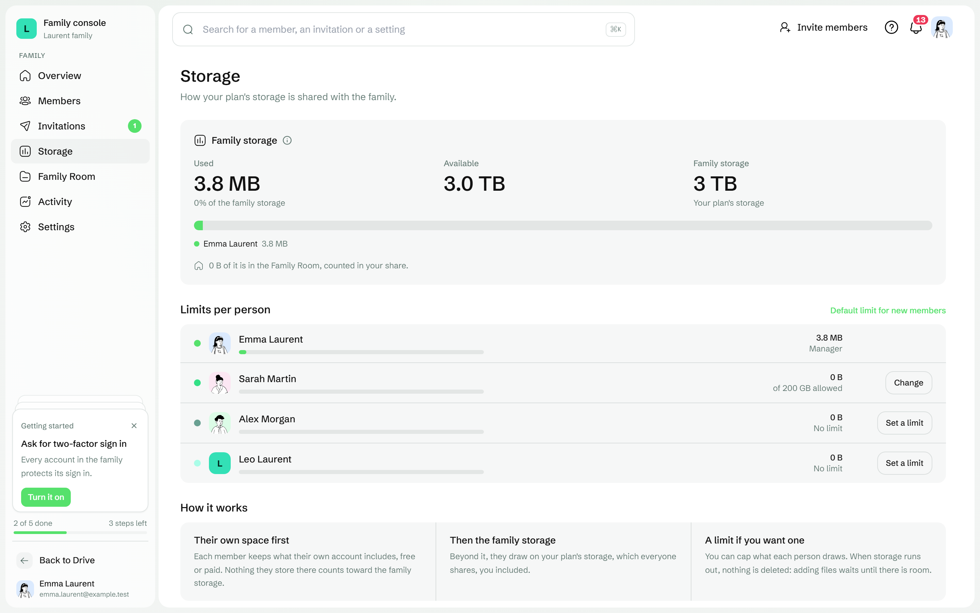Image resolution: width=980 pixels, height=613 pixels.
Task: Click Turn it on for two-factor
Action: [x=46, y=497]
